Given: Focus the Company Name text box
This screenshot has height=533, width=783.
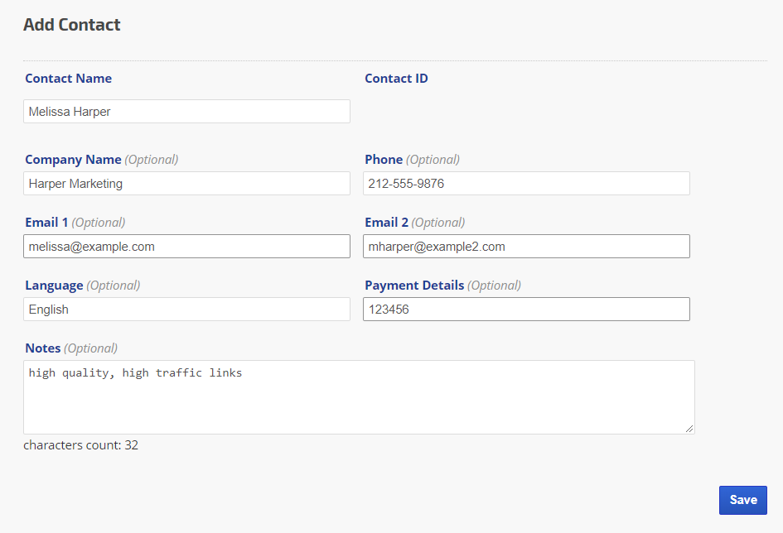Looking at the screenshot, I should tap(186, 184).
